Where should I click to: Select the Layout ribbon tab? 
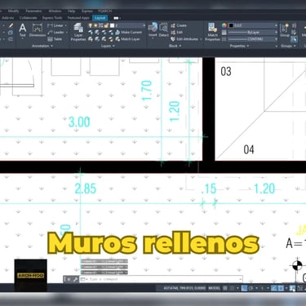pyautogui.click(x=100, y=18)
